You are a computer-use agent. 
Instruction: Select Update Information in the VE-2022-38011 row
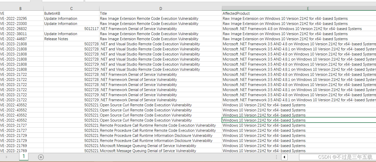coord(72,34)
